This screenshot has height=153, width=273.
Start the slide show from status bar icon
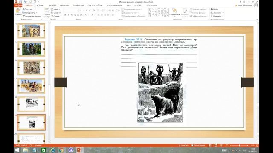227,145
